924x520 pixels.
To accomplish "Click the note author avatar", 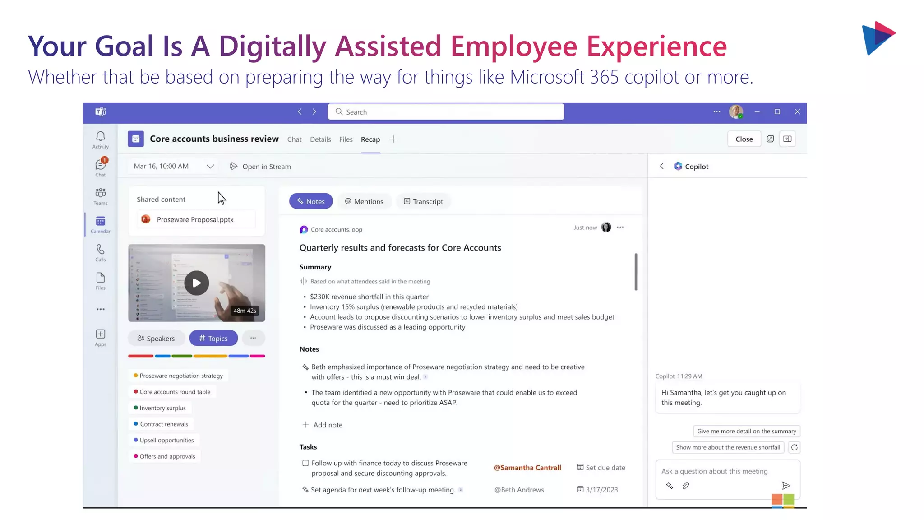I will [x=606, y=227].
